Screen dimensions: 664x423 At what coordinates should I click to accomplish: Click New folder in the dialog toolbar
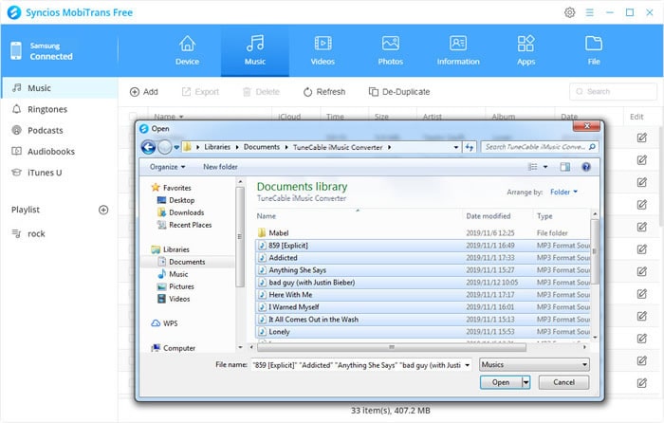point(220,167)
